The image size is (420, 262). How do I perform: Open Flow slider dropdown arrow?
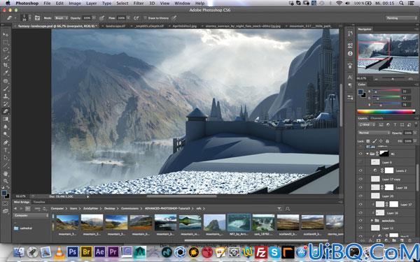click(128, 18)
